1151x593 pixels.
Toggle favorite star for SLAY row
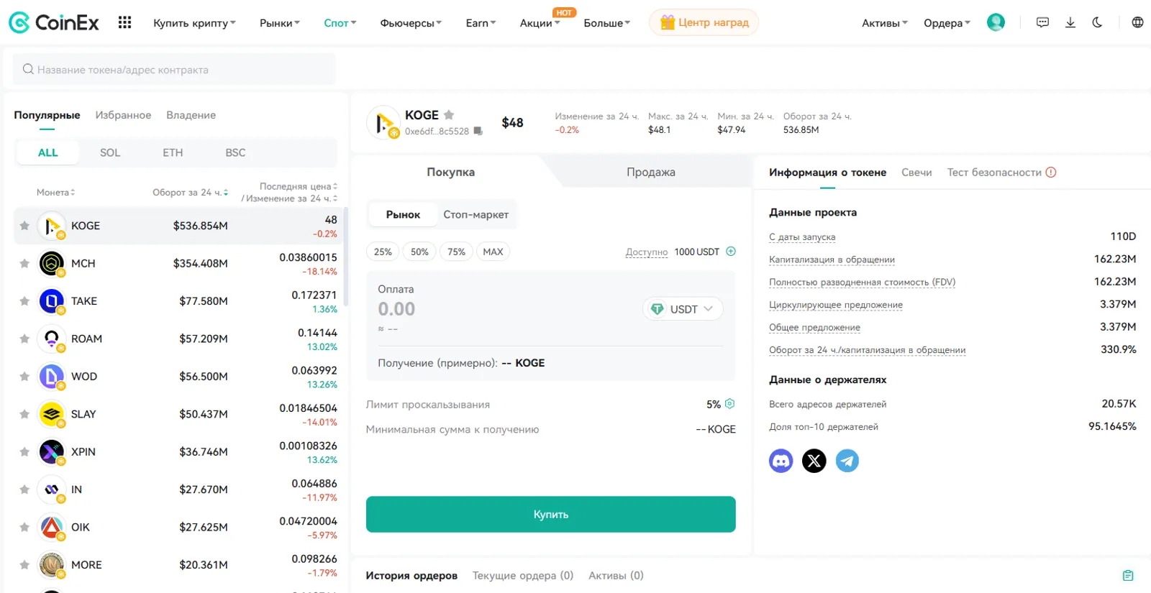pyautogui.click(x=24, y=414)
